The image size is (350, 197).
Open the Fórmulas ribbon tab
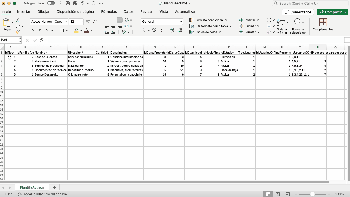109,12
